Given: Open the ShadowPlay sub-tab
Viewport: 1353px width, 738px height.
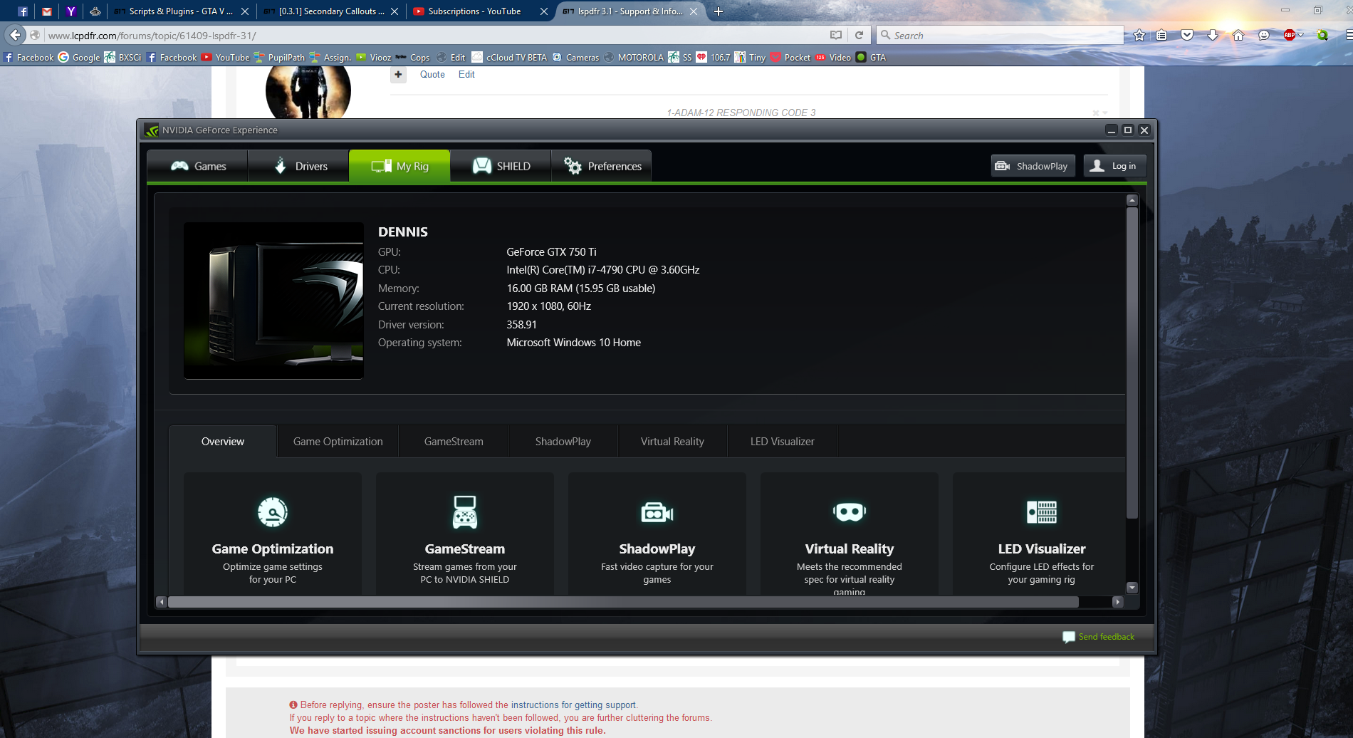Looking at the screenshot, I should (563, 442).
